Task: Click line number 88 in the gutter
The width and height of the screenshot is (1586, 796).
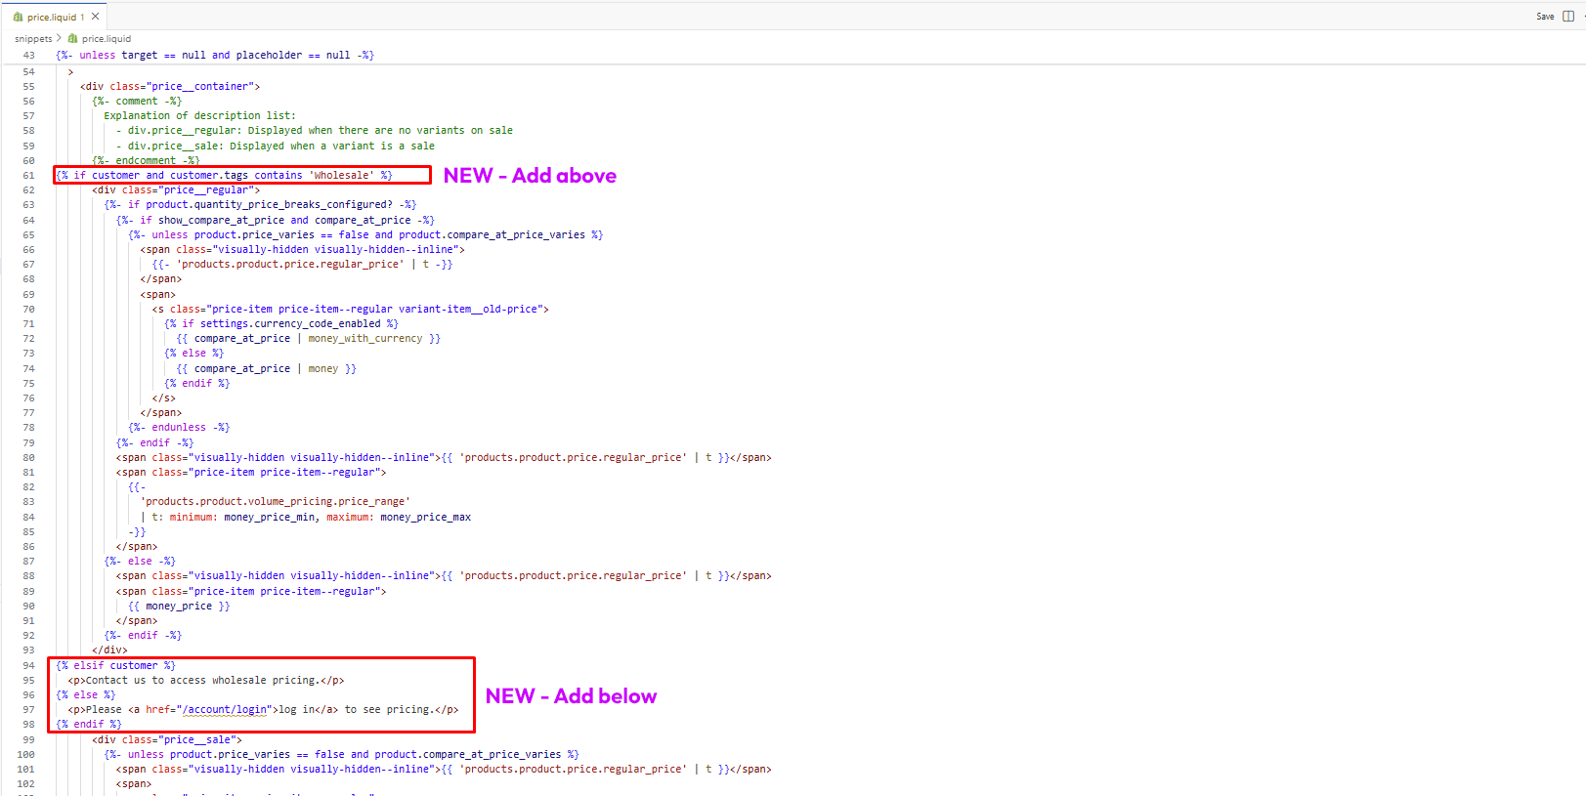Action: (x=28, y=575)
